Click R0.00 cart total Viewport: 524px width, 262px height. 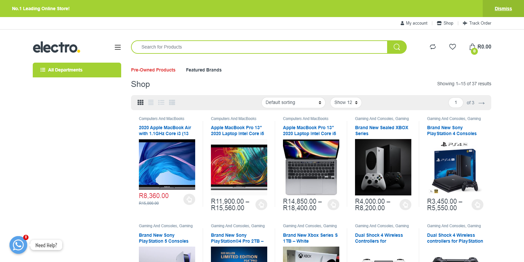[x=484, y=47]
